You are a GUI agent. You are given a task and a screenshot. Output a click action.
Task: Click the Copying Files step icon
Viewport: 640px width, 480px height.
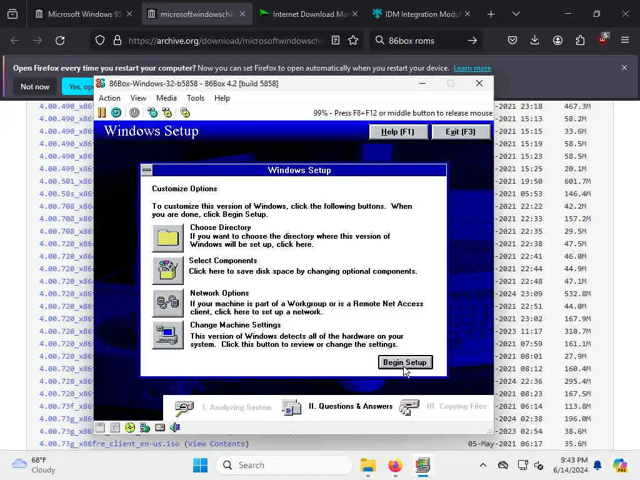(x=410, y=407)
